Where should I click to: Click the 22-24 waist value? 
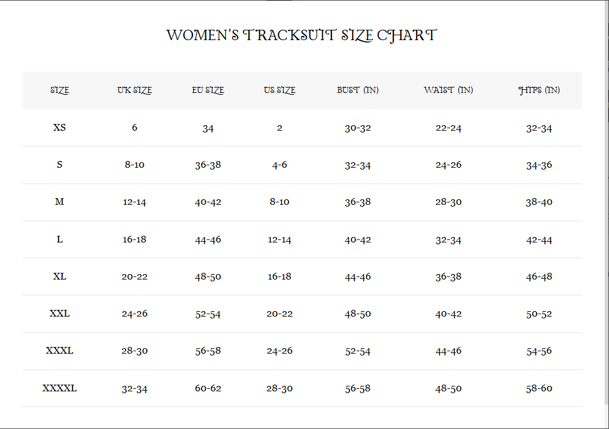coord(448,128)
